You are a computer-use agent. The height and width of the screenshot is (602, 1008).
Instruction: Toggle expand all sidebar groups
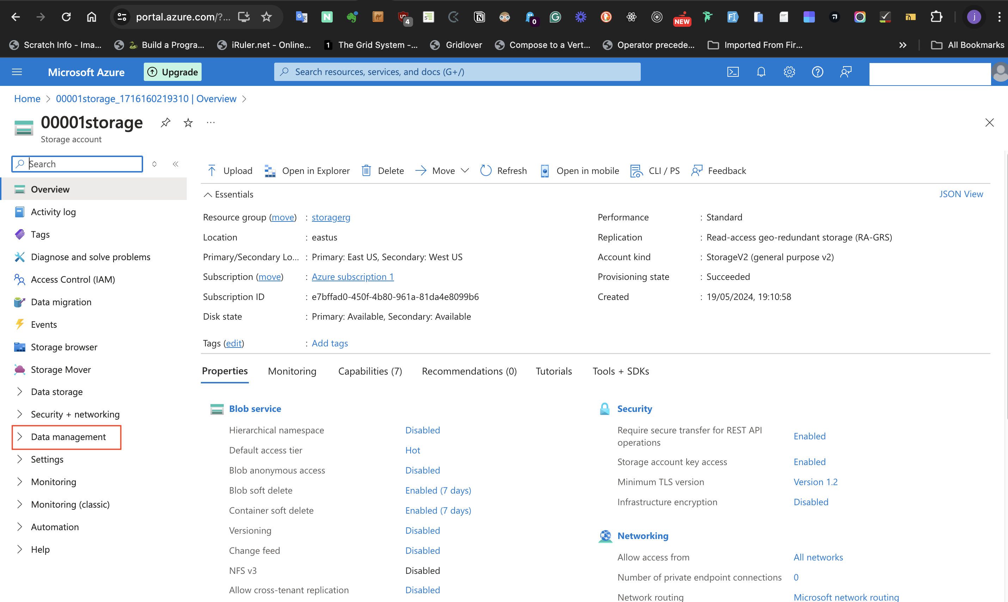[x=154, y=164]
